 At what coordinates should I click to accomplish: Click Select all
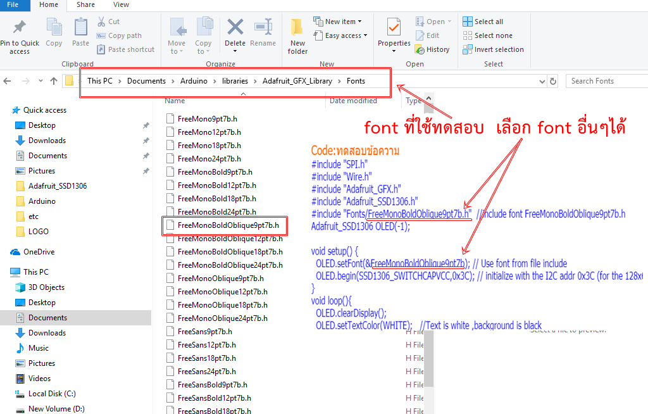click(483, 22)
